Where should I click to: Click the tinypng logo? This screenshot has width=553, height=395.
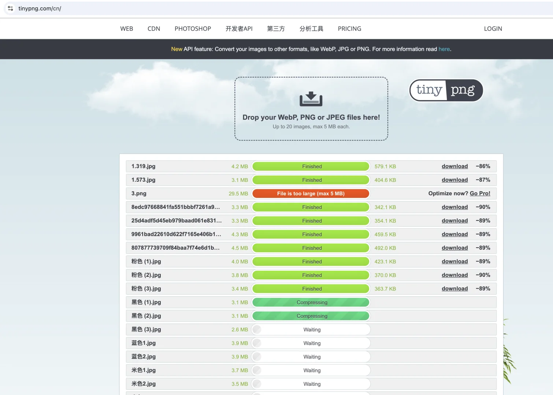click(x=446, y=90)
